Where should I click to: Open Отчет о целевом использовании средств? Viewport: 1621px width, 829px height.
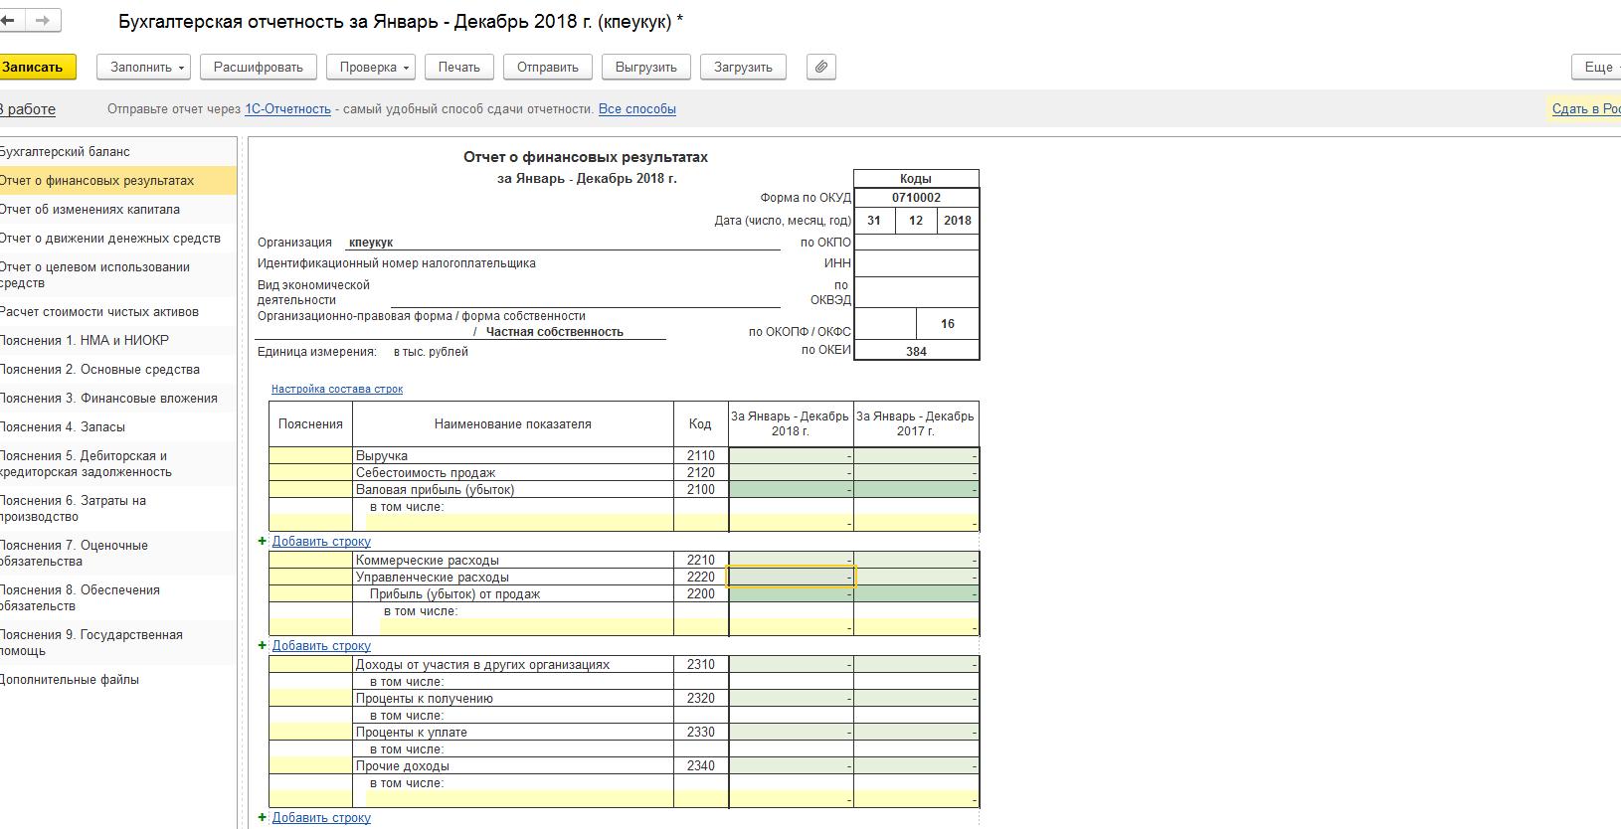pos(117,275)
